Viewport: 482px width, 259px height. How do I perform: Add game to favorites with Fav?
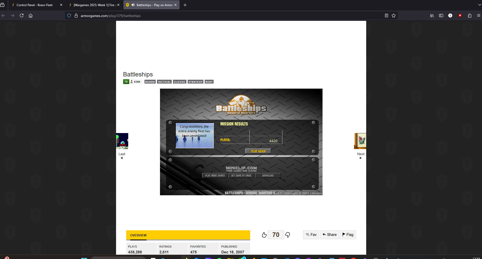click(311, 235)
